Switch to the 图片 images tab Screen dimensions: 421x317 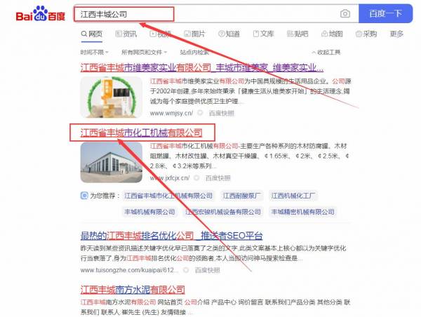click(x=194, y=34)
